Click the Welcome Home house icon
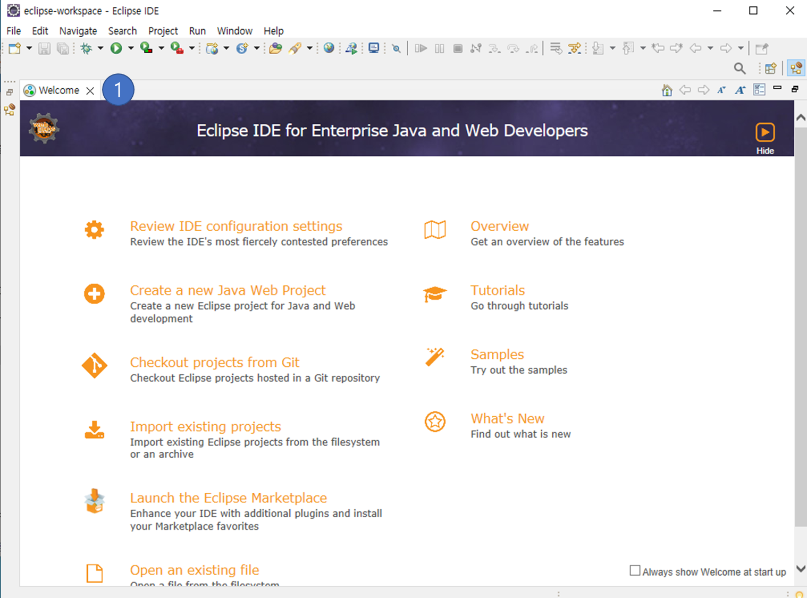This screenshot has width=807, height=598. click(x=667, y=90)
